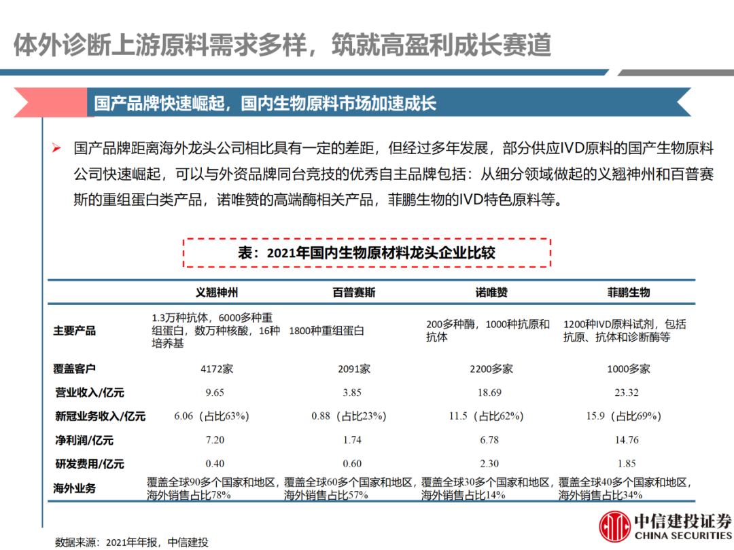Viewport: 734px width, 550px height.
Task: Click the 覆盖客户 row label
Action: [75, 369]
